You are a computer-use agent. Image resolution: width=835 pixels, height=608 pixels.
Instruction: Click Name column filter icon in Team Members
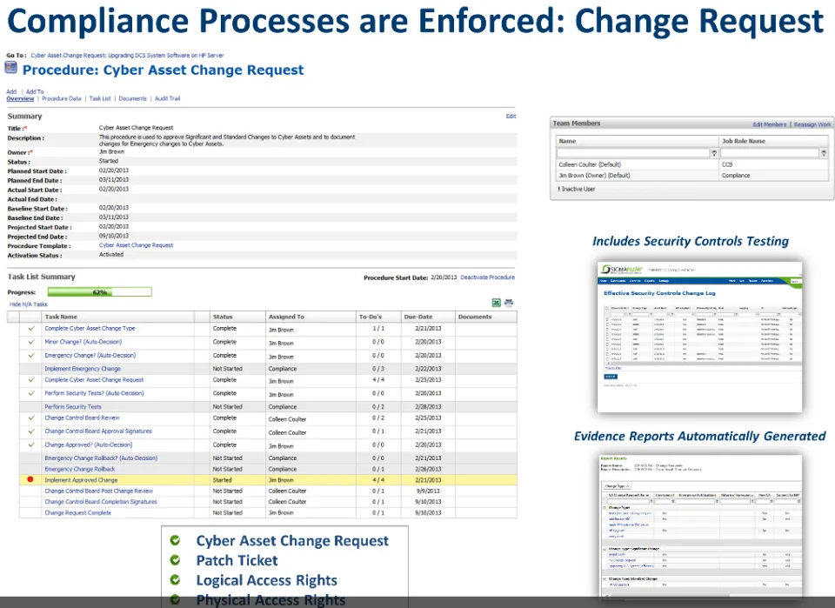(x=714, y=153)
